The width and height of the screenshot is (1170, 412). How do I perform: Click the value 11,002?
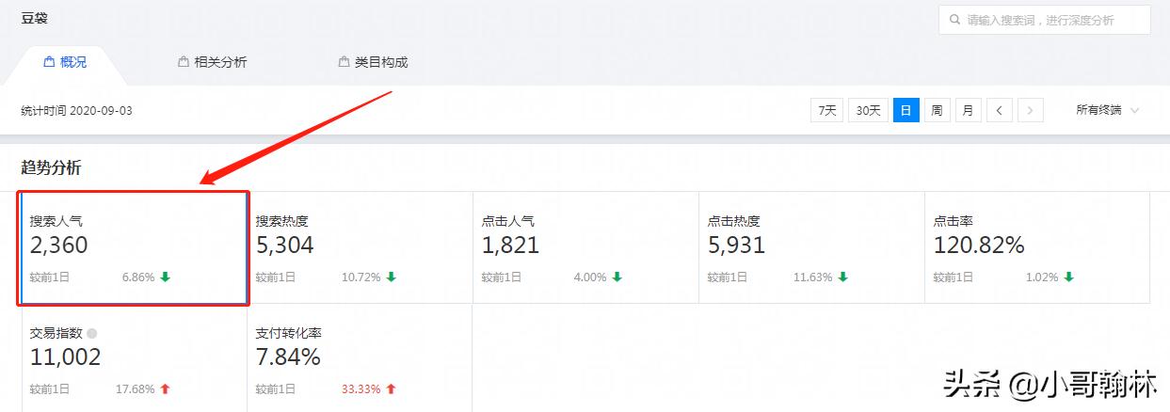click(x=65, y=357)
